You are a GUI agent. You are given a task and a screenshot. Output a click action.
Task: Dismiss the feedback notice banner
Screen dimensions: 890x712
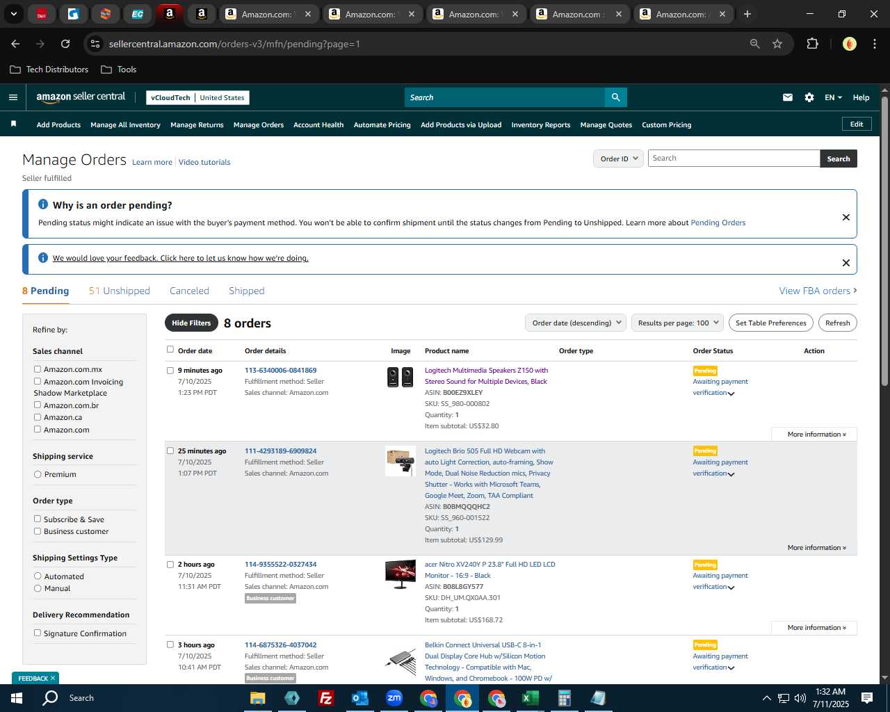(x=846, y=263)
